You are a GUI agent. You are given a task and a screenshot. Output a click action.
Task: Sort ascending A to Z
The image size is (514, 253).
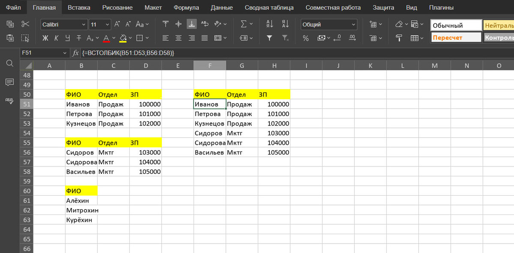pos(269,24)
